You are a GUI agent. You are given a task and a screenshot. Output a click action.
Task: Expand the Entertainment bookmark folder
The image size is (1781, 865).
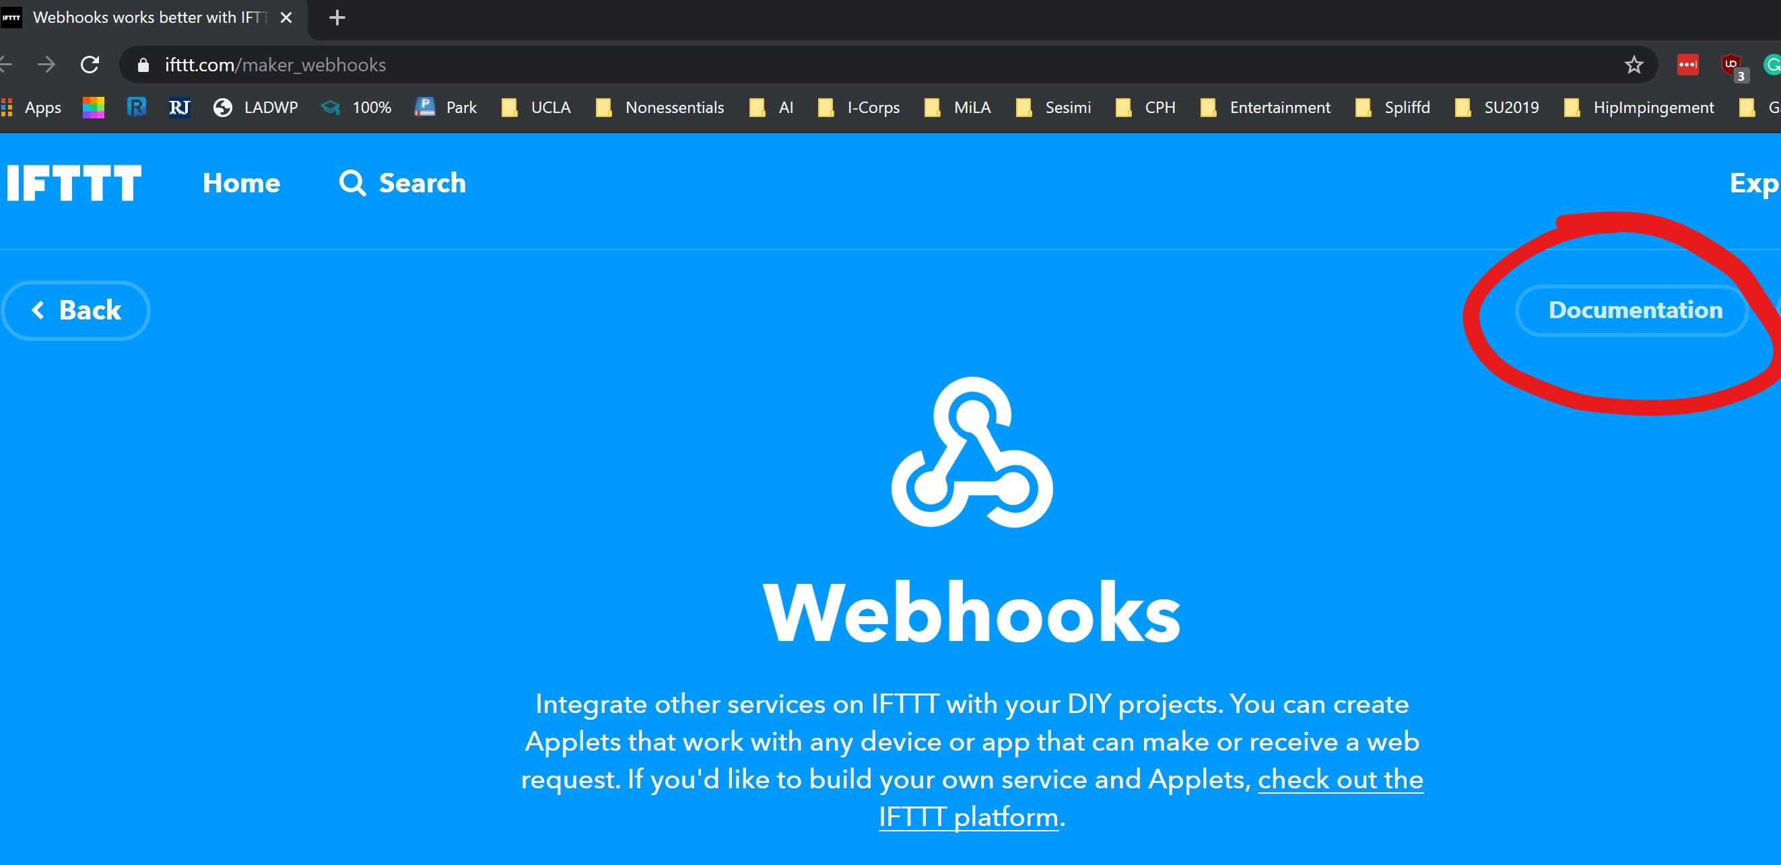[1266, 108]
